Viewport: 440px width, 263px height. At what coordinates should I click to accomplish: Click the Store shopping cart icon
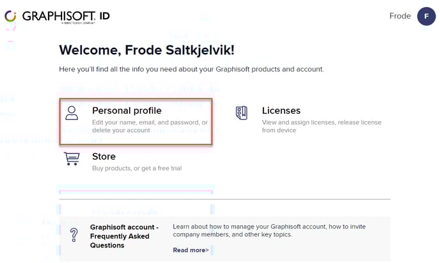click(72, 158)
